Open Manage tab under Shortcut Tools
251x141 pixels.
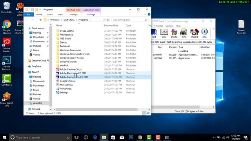tap(73, 14)
